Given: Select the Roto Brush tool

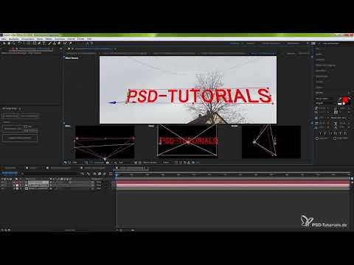Looking at the screenshot, I should click(x=65, y=43).
